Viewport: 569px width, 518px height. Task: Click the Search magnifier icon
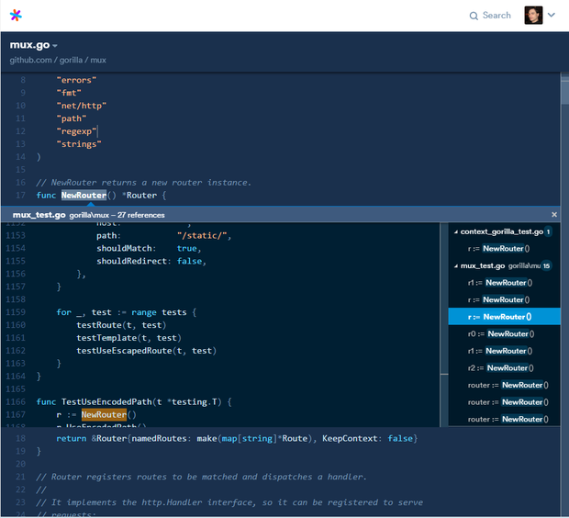click(474, 16)
